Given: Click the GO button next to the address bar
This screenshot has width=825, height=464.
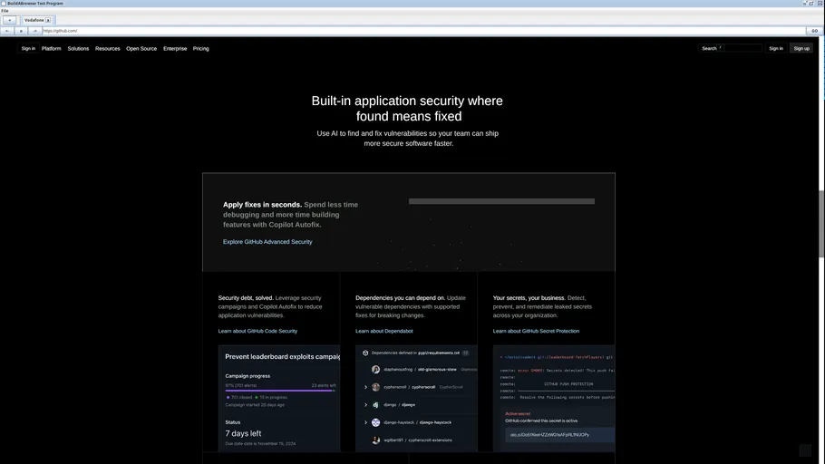Looking at the screenshot, I should (814, 31).
